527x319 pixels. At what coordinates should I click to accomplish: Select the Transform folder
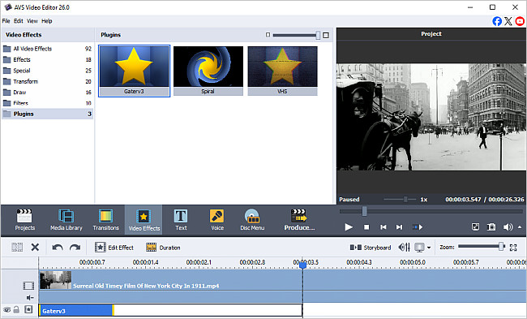click(x=47, y=81)
